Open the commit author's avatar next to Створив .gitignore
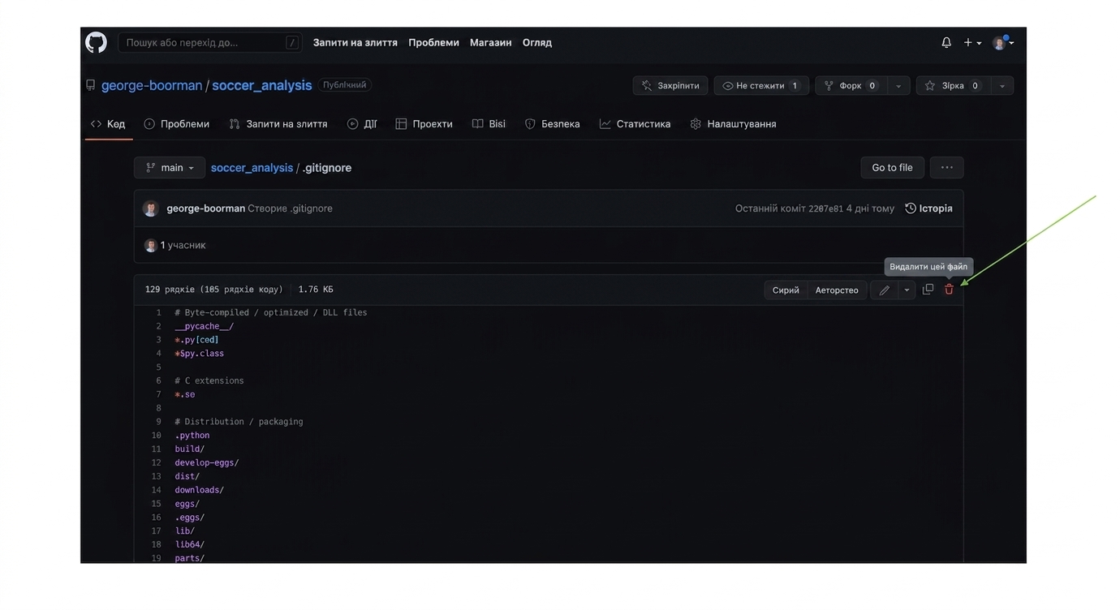 150,208
